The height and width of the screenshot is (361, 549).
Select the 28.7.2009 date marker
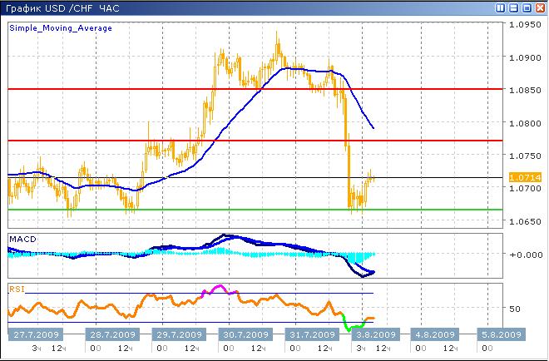[x=112, y=334]
